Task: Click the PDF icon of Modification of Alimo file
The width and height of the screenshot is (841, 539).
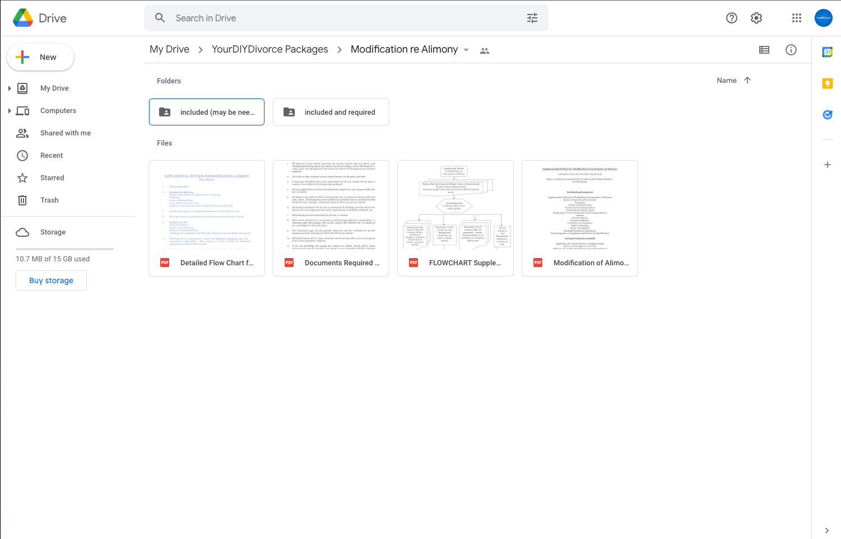Action: [x=538, y=263]
